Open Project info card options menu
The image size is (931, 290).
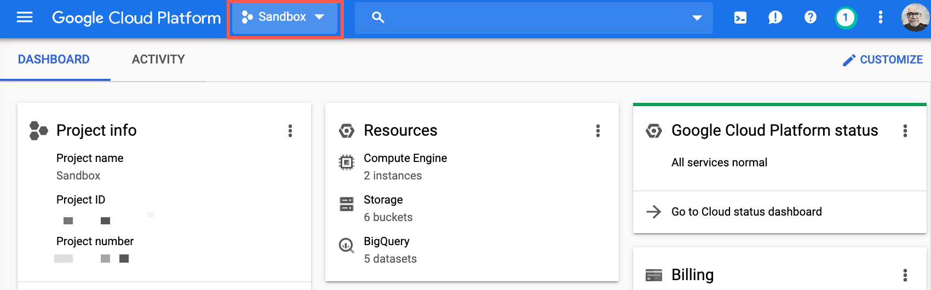(290, 131)
